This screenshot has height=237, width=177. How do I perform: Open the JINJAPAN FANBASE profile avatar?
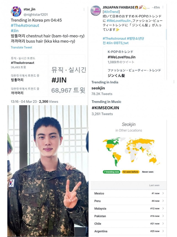coord(95,11)
